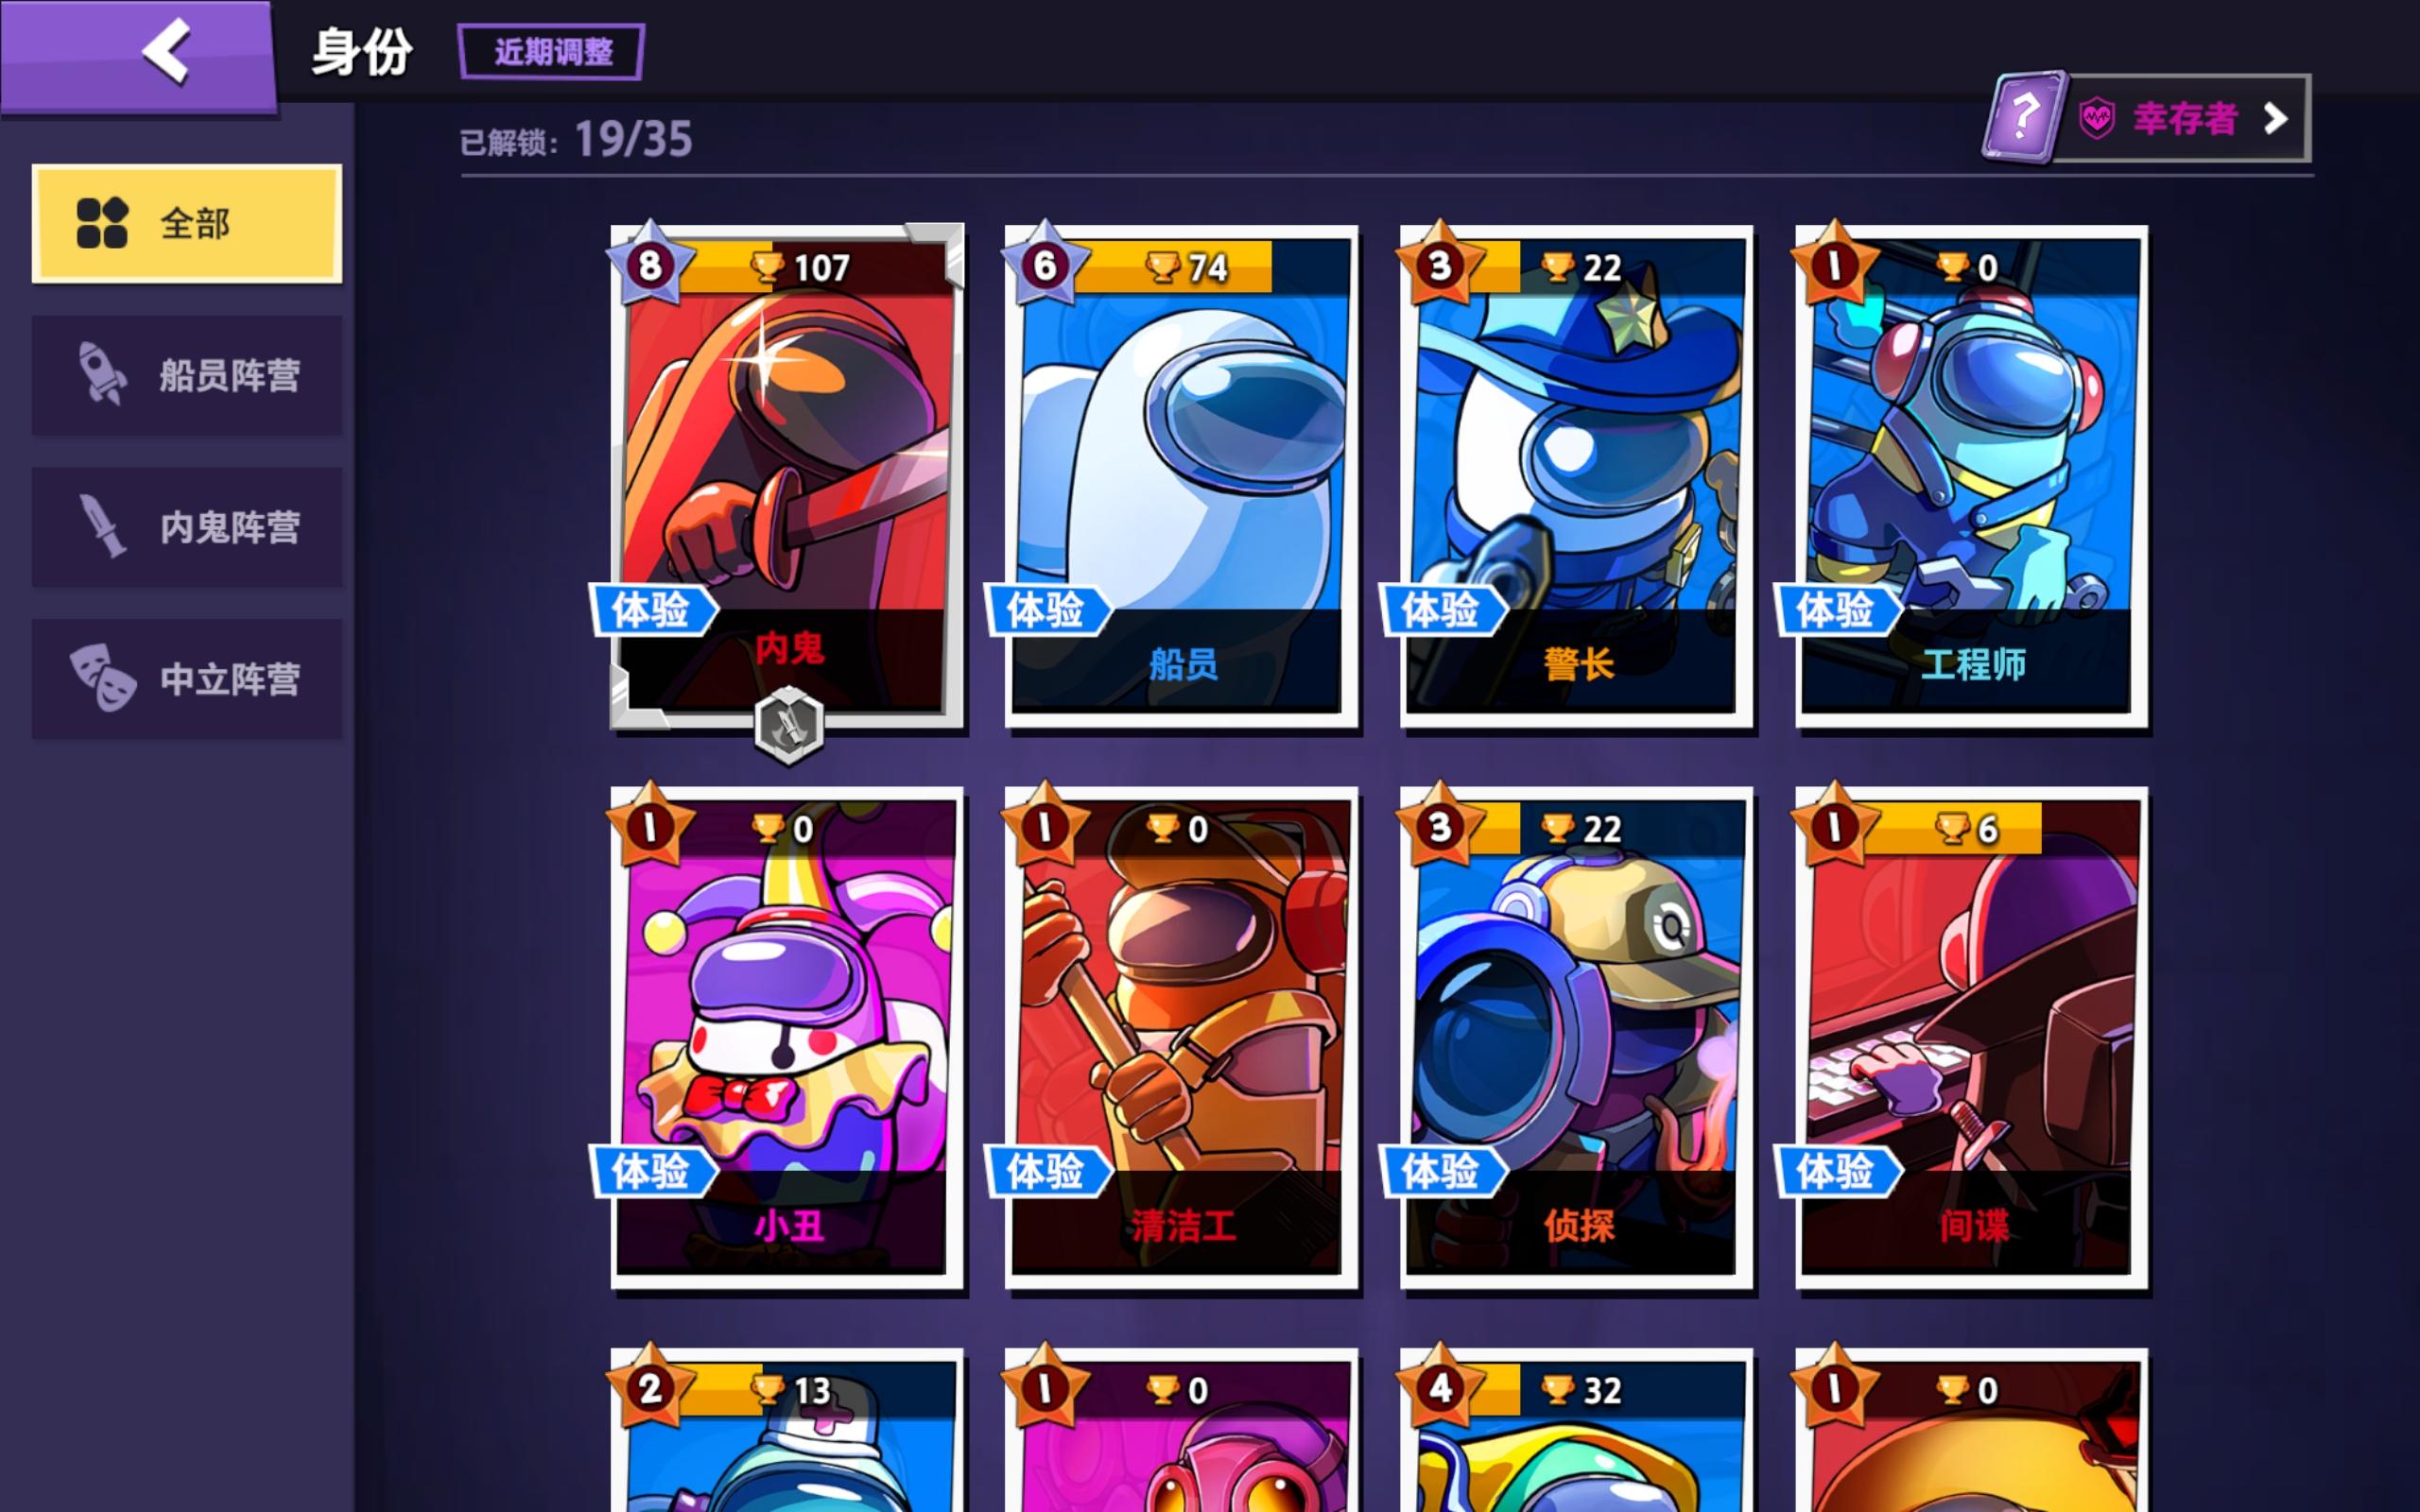Open the 清洁工 identity card
This screenshot has width=2420, height=1512.
point(1181,1039)
